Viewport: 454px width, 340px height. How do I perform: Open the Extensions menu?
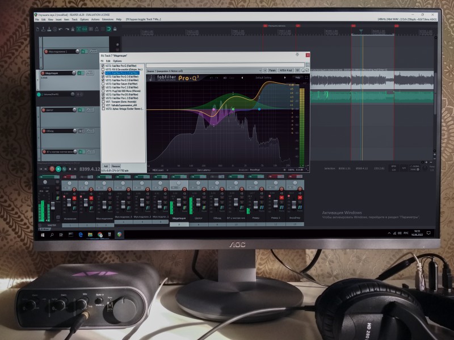(108, 19)
